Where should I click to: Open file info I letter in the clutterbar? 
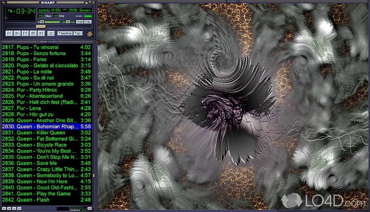tap(6, 15)
